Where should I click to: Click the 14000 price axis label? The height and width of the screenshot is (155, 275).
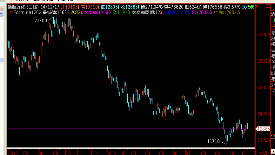[264, 114]
